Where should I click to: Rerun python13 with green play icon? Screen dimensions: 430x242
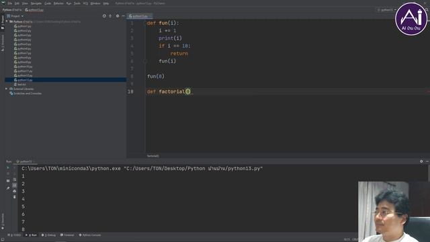click(8, 167)
